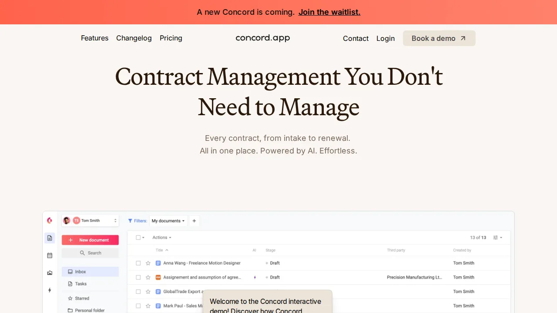Click the magnifier icon in Search

click(82, 253)
